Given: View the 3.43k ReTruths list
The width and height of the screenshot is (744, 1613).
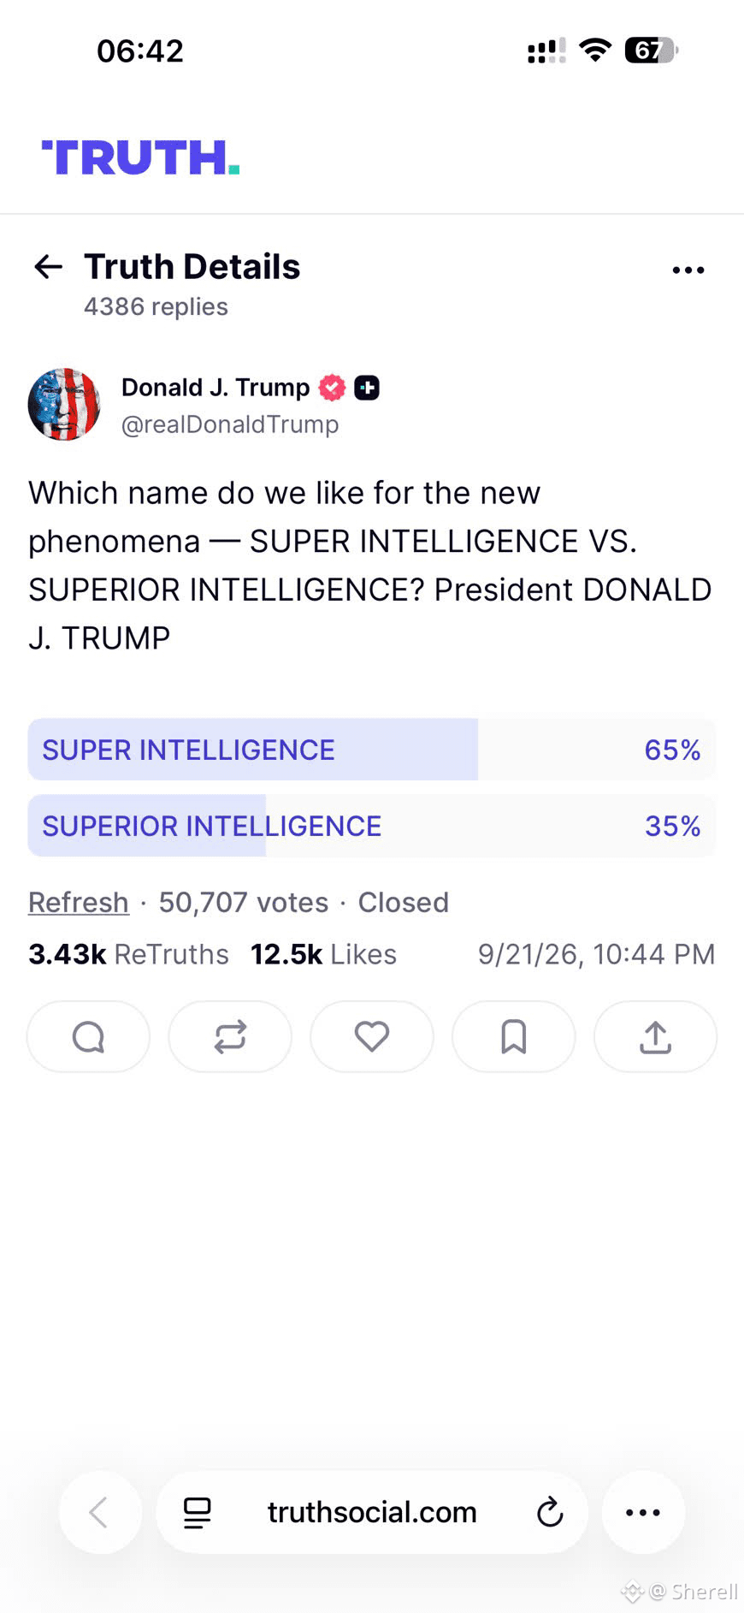Looking at the screenshot, I should [x=128, y=954].
